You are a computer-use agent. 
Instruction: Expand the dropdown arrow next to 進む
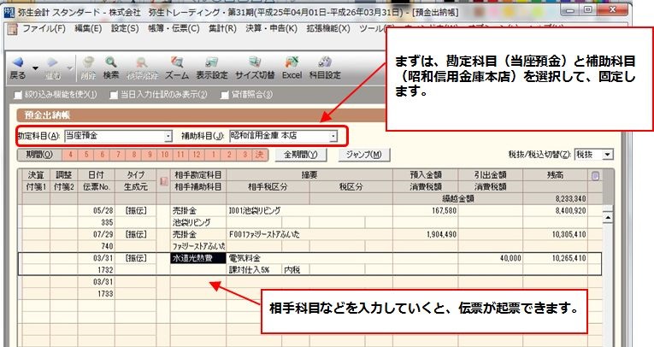[x=69, y=68]
